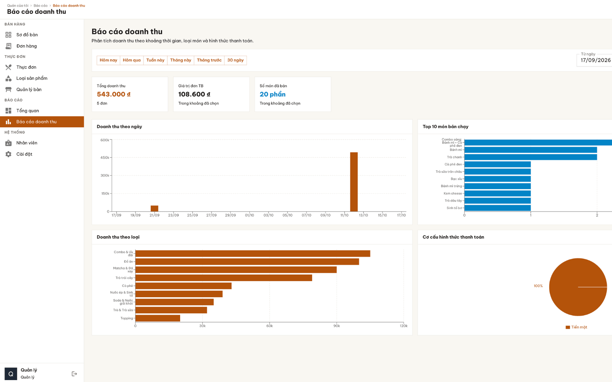The image size is (612, 382).
Task: Click the Cà phê category bar
Action: (x=183, y=286)
